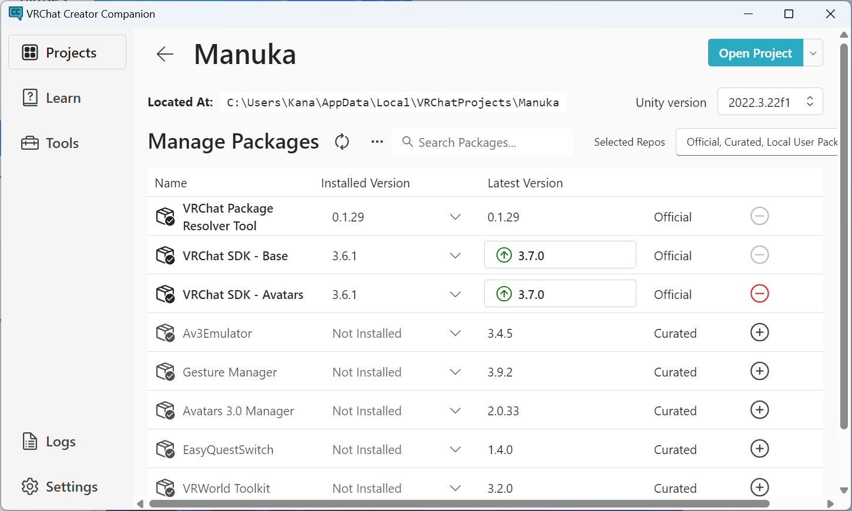Click package icon beside VRChat SDK - Avatars
Screen dimensions: 852x511
click(x=165, y=294)
